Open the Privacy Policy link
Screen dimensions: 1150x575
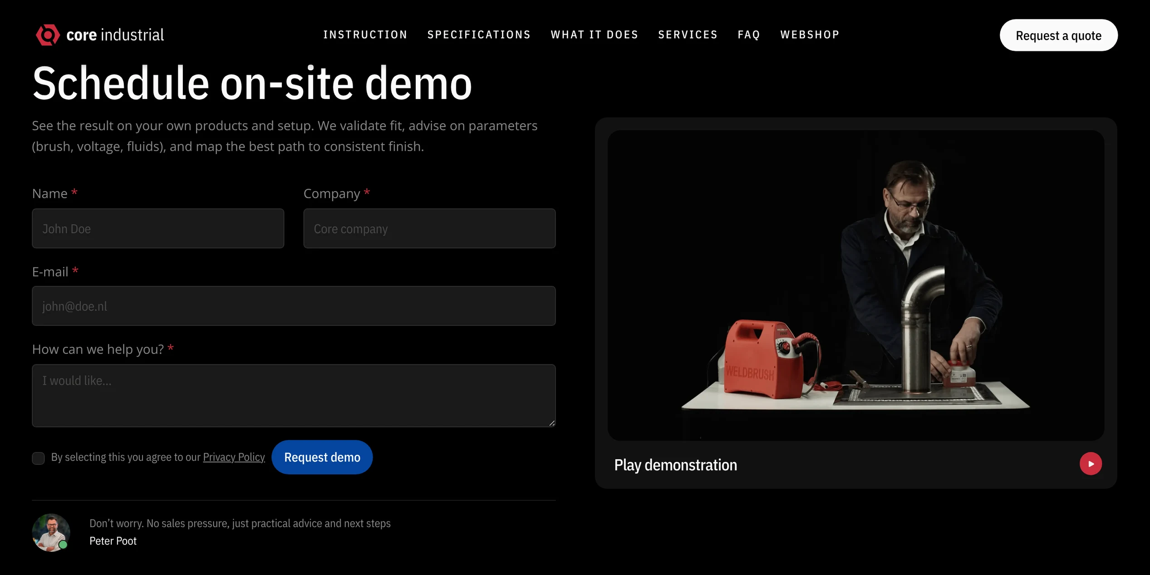pos(234,457)
